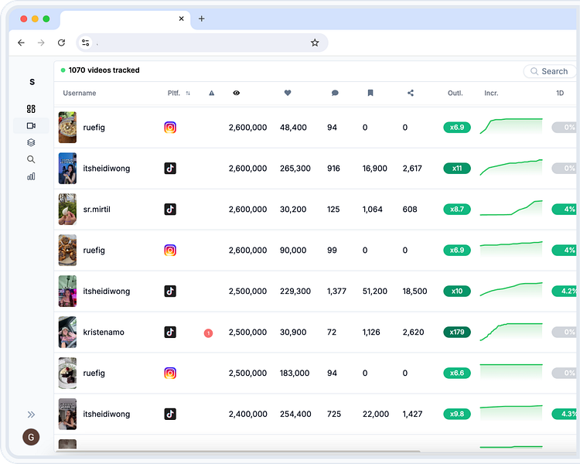Click Instagram icon in ruefig 48,400 row
Image resolution: width=580 pixels, height=464 pixels.
coord(170,128)
